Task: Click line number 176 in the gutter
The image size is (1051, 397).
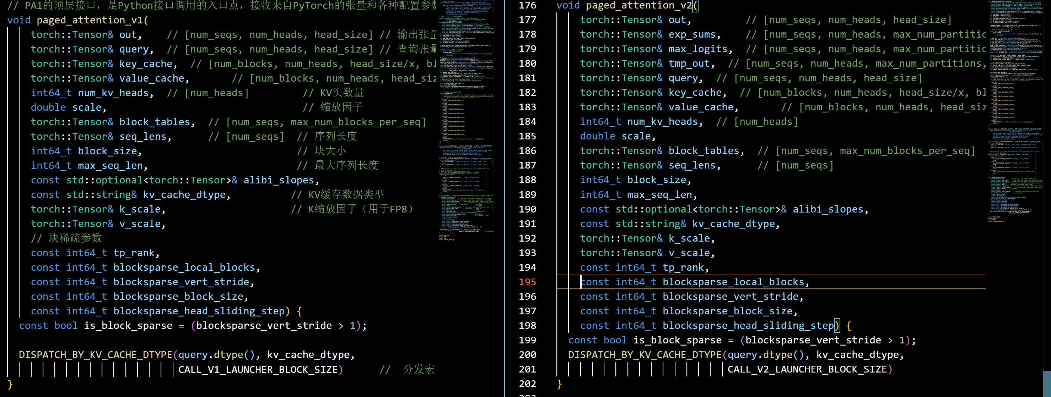Action: [x=527, y=5]
